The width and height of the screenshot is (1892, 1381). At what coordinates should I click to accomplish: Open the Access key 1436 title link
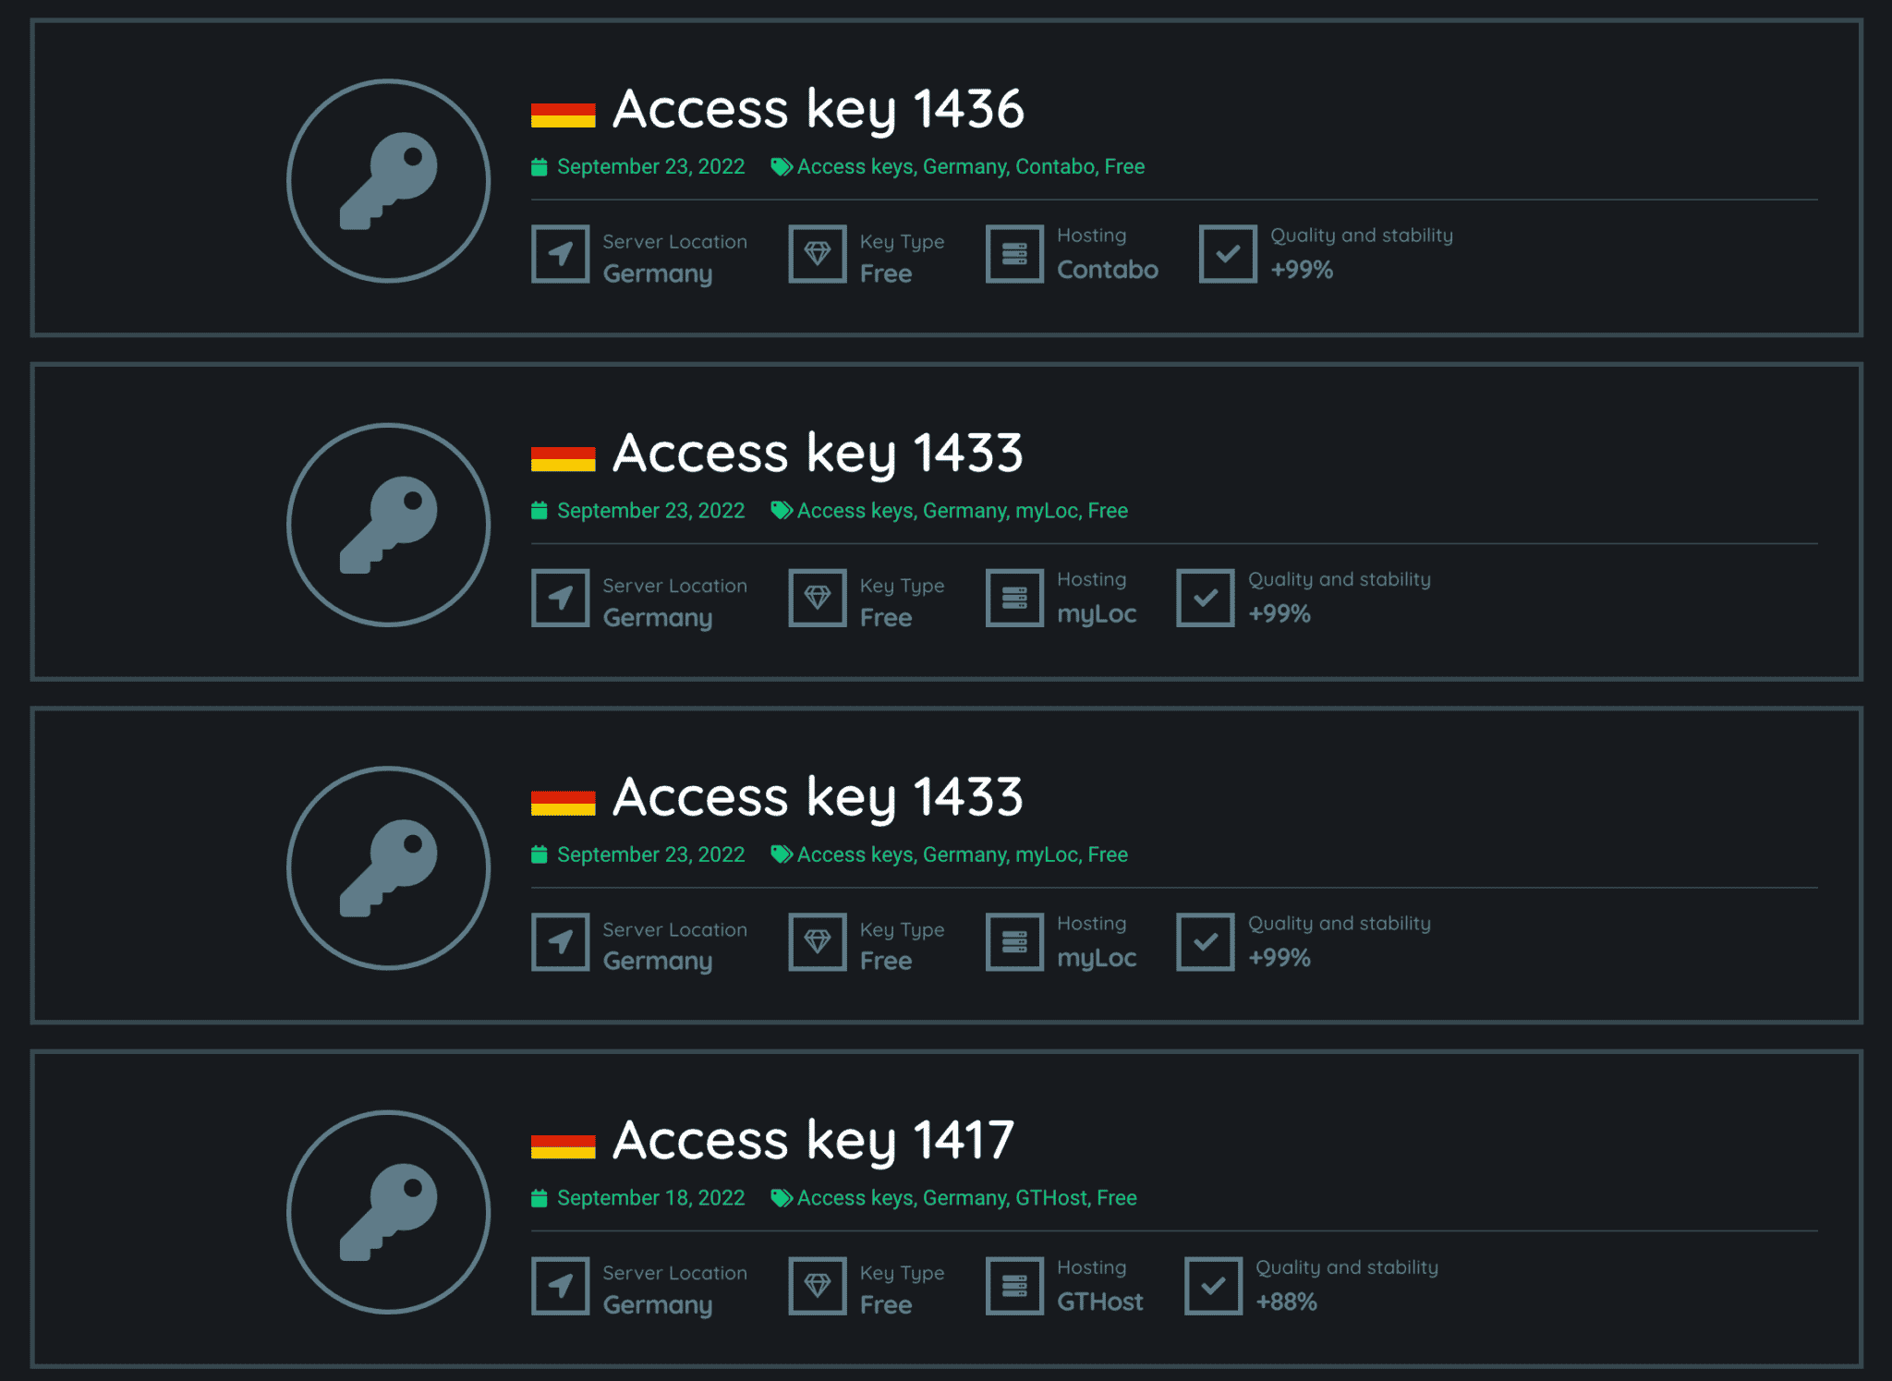(x=819, y=109)
